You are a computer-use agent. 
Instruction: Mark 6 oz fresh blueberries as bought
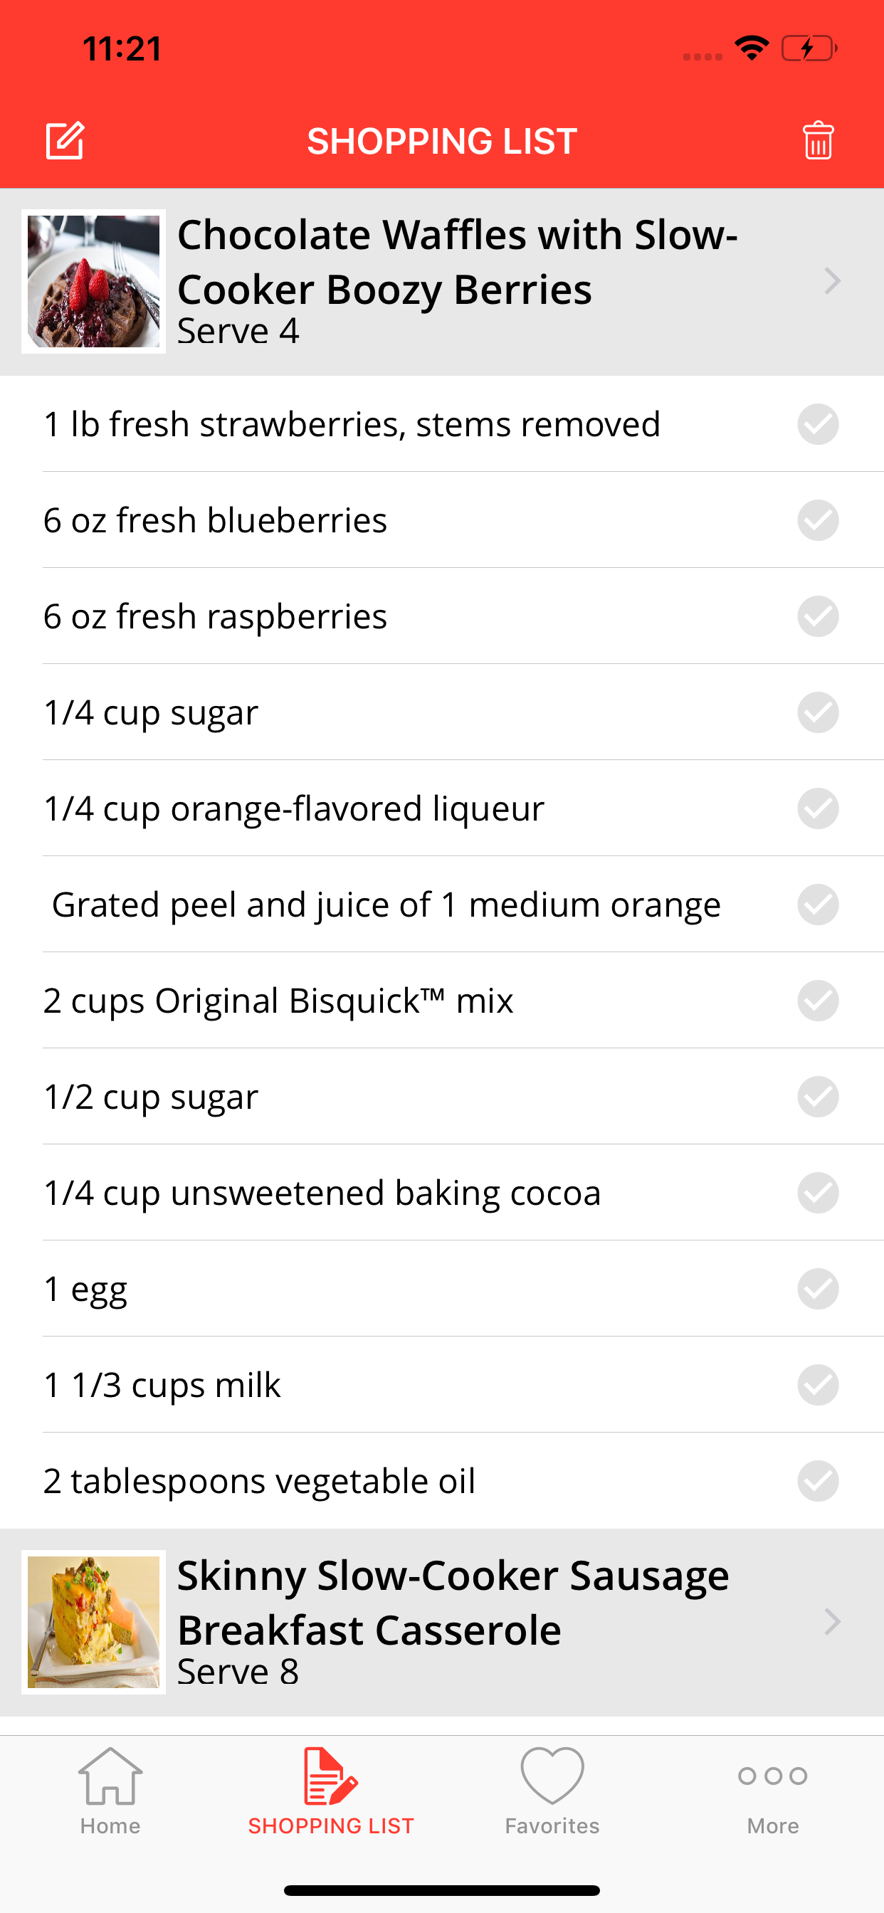[818, 520]
